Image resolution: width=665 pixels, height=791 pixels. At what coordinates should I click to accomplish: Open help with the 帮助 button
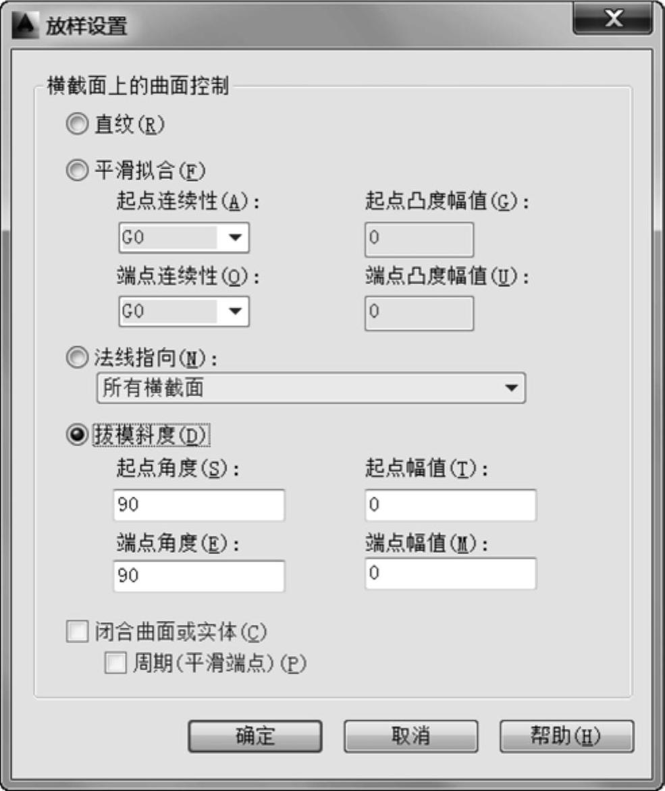566,736
